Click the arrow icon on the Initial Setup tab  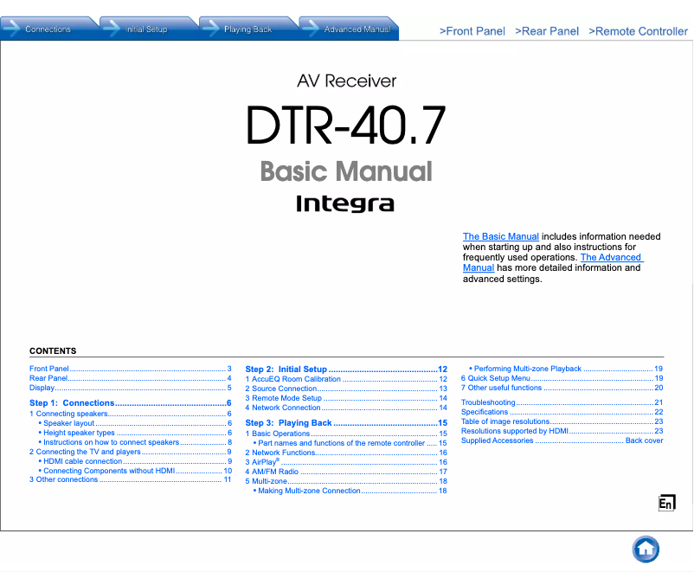[111, 27]
